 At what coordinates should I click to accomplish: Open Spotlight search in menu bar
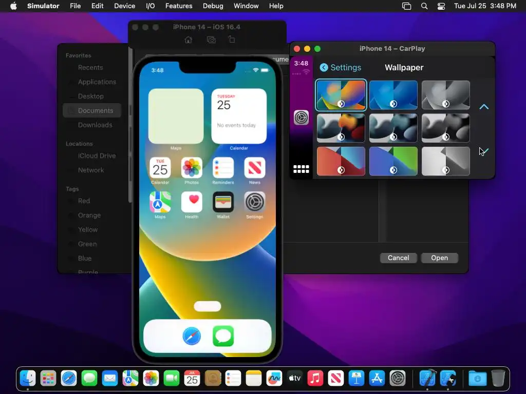click(424, 6)
